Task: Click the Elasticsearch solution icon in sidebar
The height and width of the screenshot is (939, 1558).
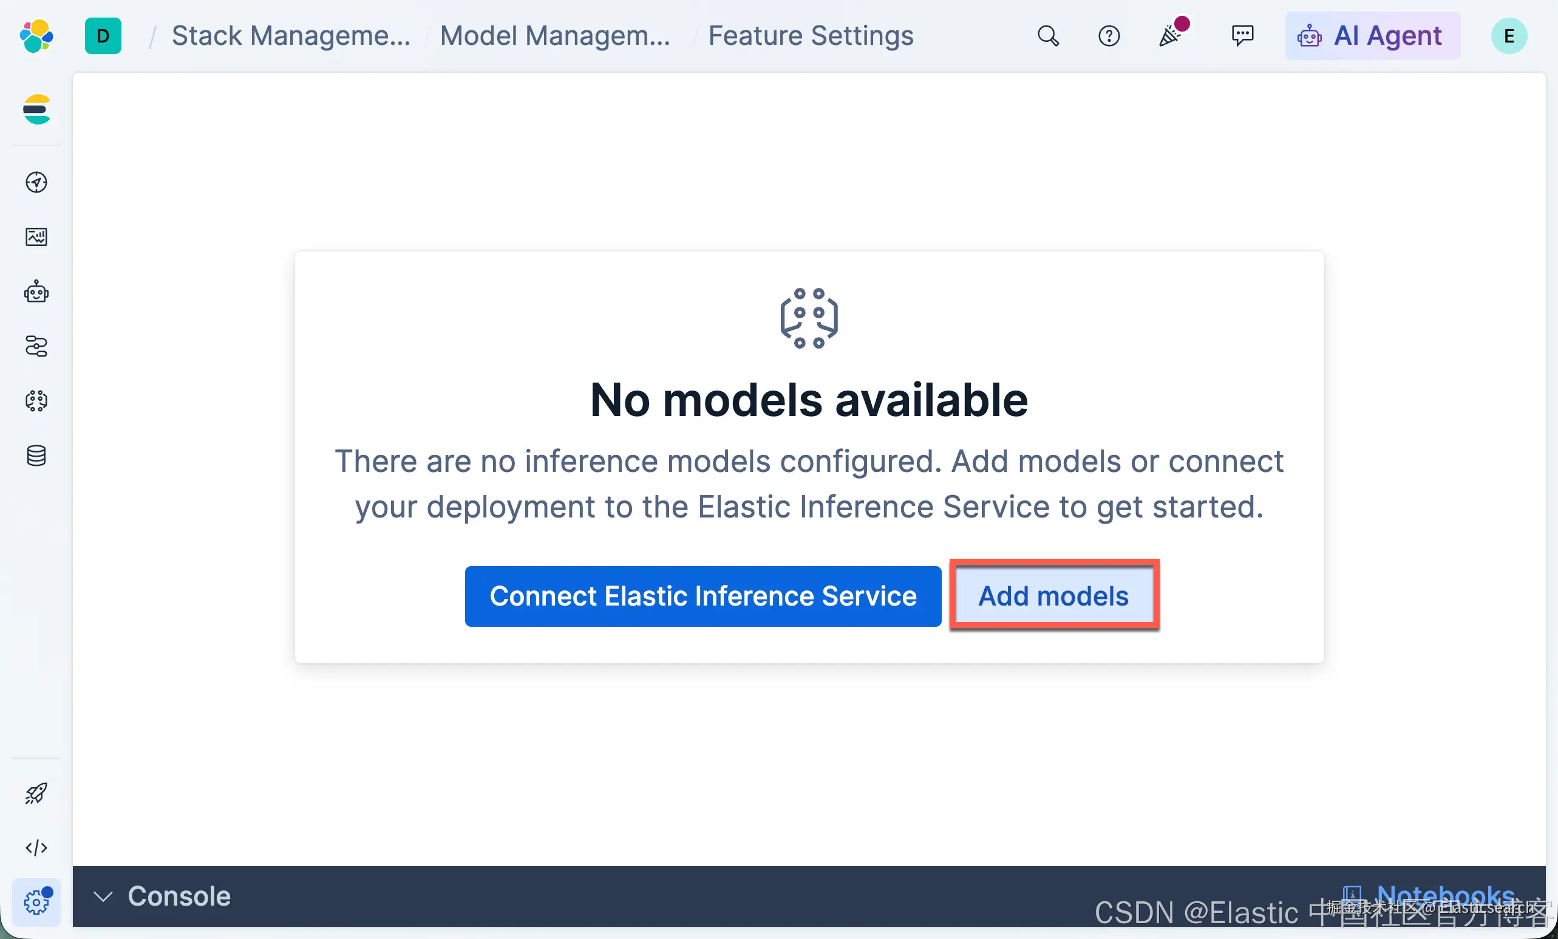Action: pos(36,110)
